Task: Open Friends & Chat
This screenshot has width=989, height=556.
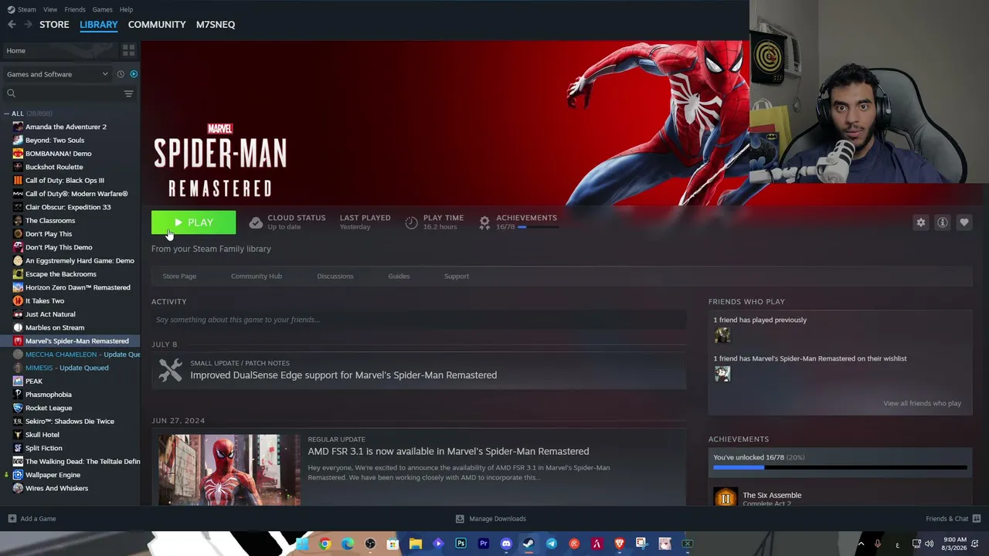Action: click(953, 519)
